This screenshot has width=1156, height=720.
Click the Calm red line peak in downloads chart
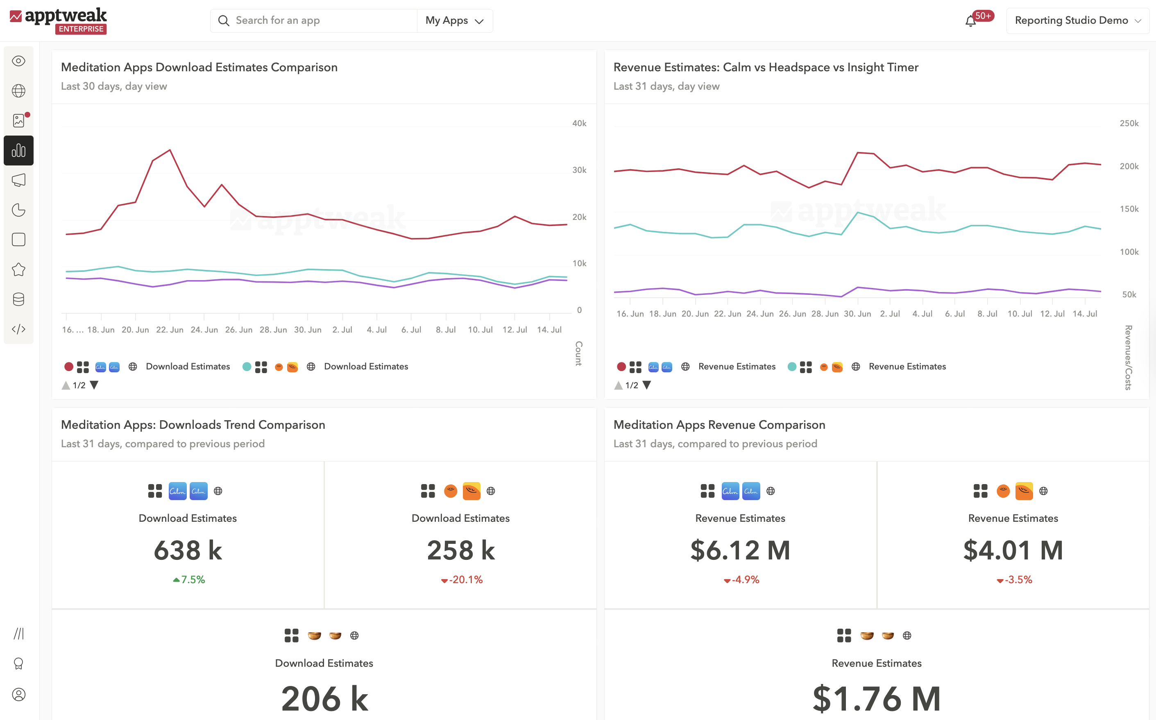170,150
